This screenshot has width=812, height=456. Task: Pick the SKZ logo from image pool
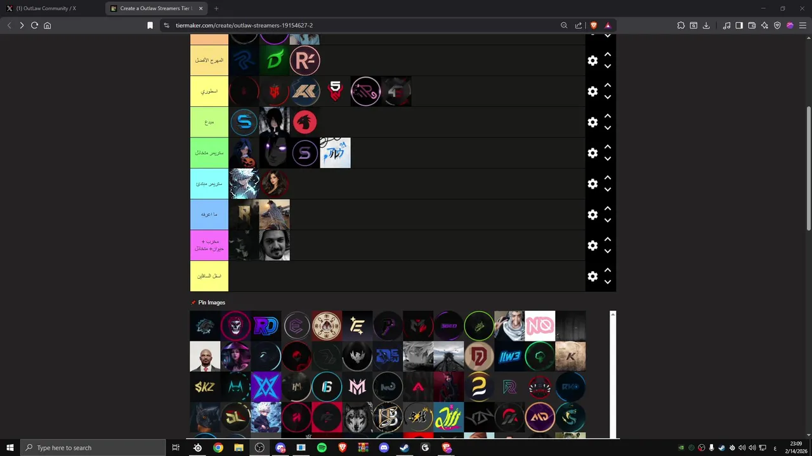tap(205, 386)
